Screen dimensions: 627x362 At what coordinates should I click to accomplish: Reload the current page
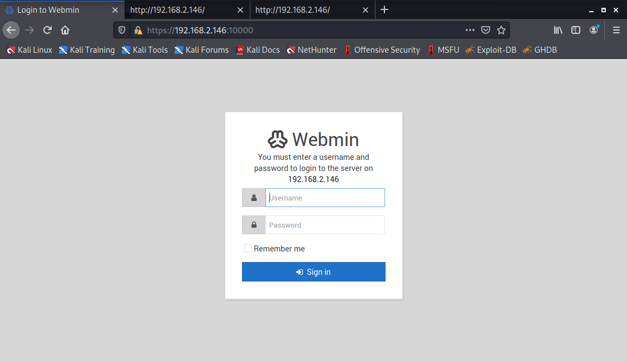click(47, 31)
